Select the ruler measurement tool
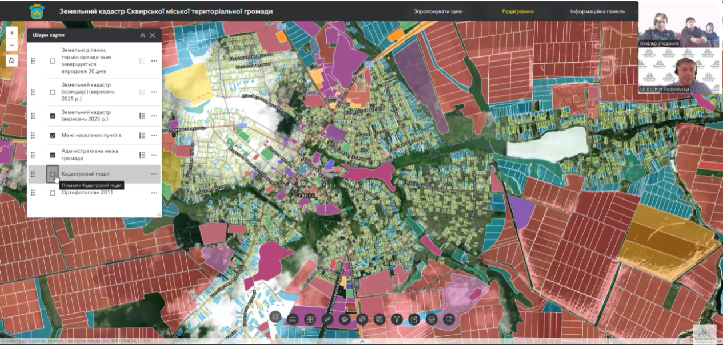Screen dimensions: 723x345 (327, 319)
